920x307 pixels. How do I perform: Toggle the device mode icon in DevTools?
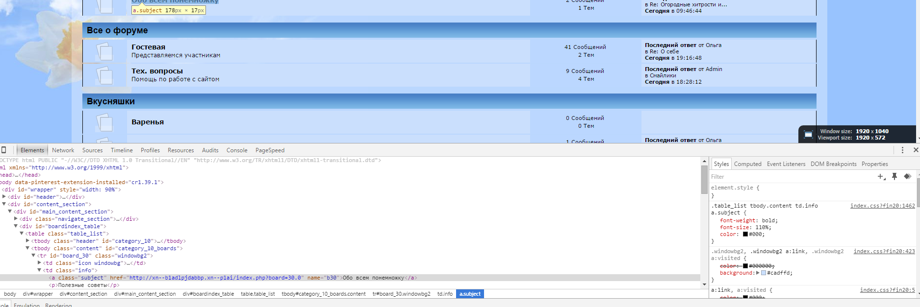point(3,150)
